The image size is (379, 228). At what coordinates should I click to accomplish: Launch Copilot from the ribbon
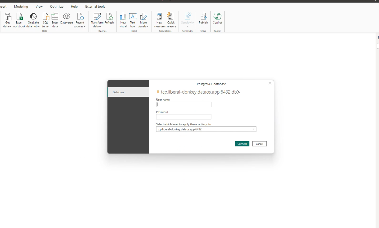tap(218, 19)
